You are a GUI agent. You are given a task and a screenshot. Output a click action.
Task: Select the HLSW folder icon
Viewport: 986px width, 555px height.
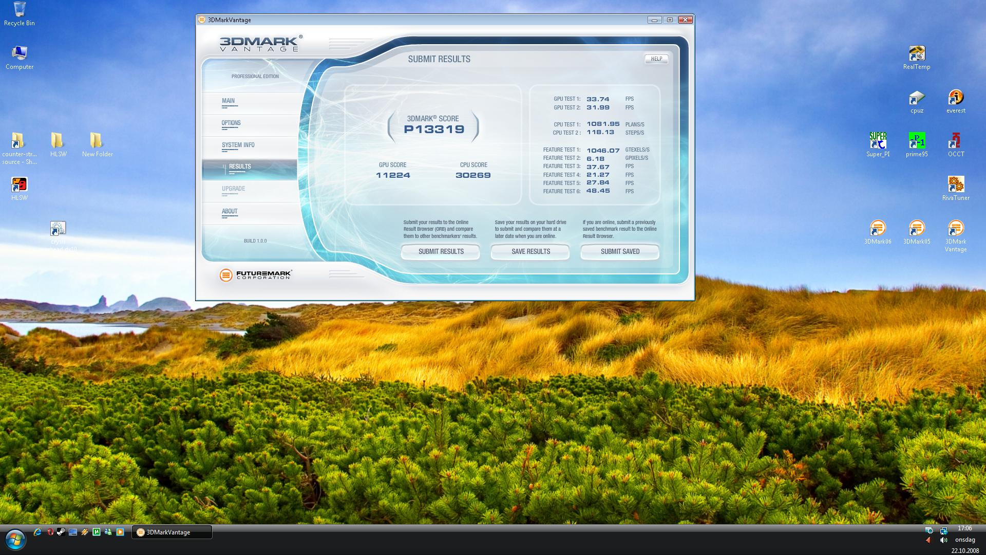[58, 145]
